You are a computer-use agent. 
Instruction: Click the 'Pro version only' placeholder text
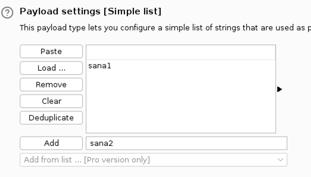tap(117, 160)
